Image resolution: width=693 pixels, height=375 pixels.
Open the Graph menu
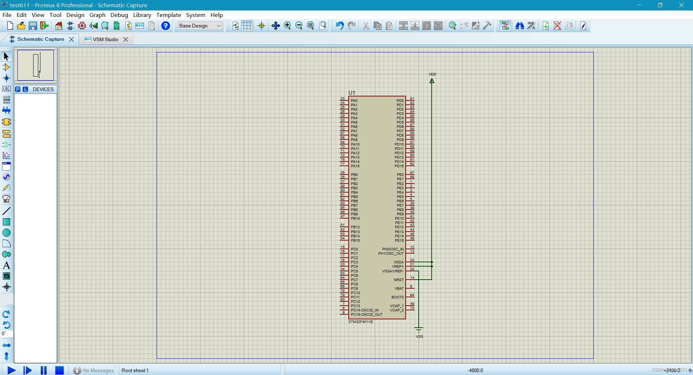(97, 15)
